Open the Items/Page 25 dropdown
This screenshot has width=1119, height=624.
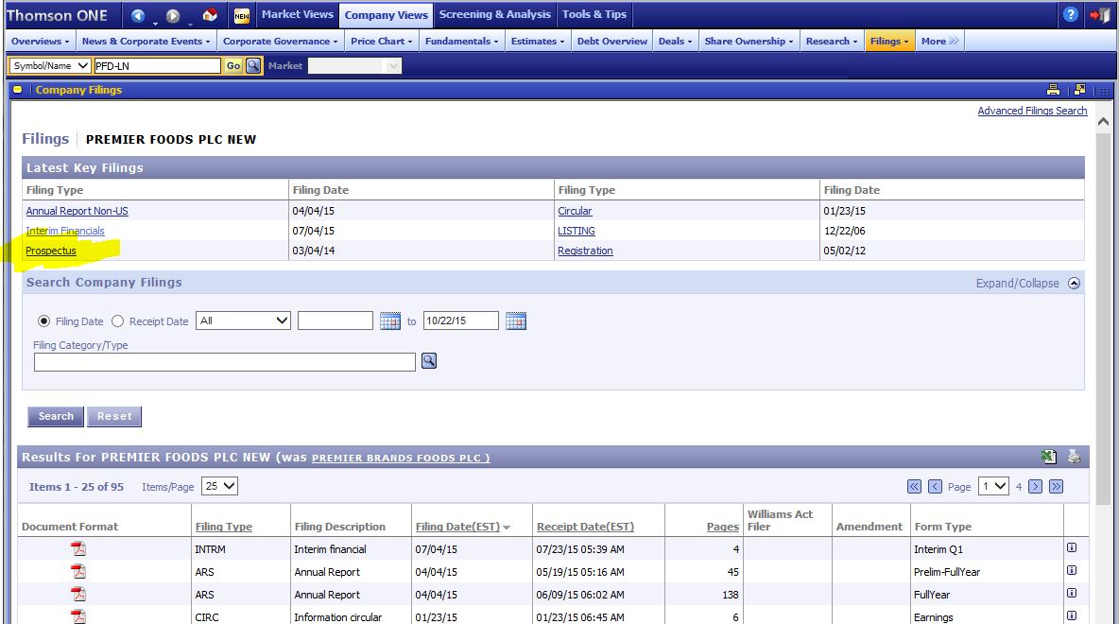coord(220,486)
